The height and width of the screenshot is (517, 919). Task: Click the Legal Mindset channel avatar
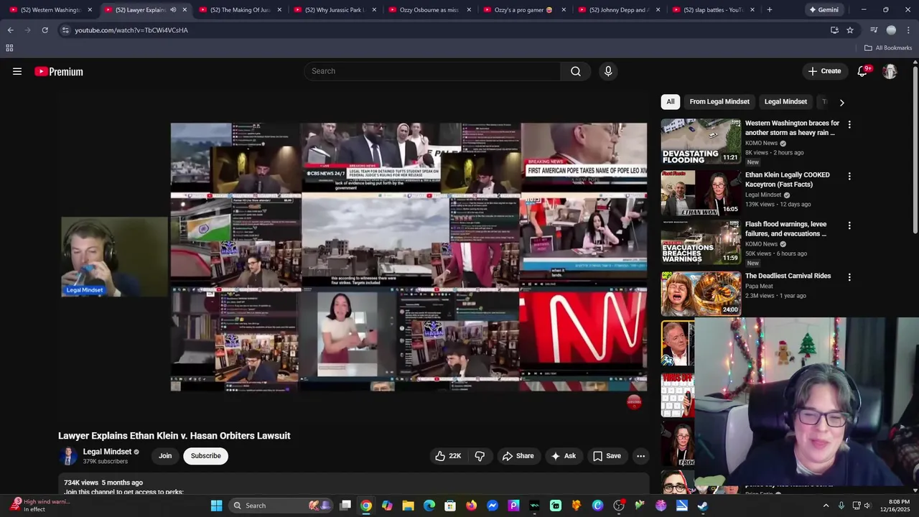(68, 456)
